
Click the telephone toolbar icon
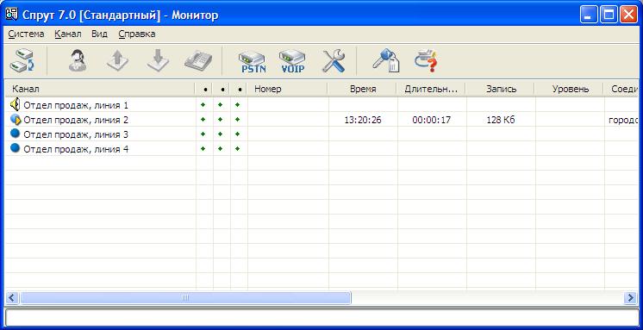(198, 61)
